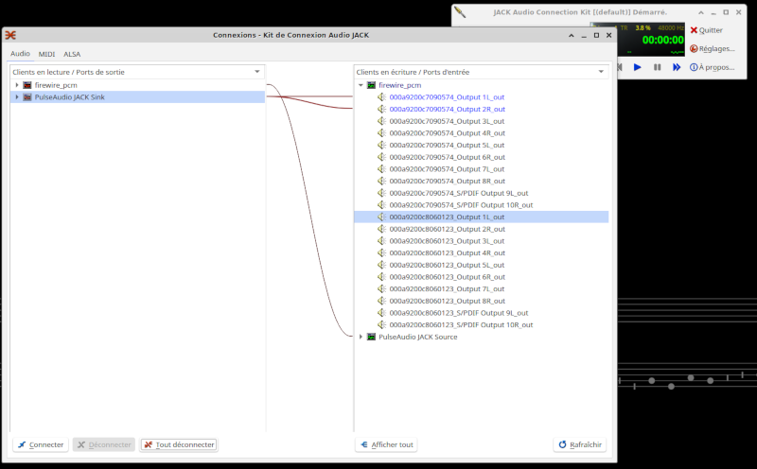This screenshot has width=757, height=469.
Task: Switch to the ALSA tab
Action: point(72,54)
